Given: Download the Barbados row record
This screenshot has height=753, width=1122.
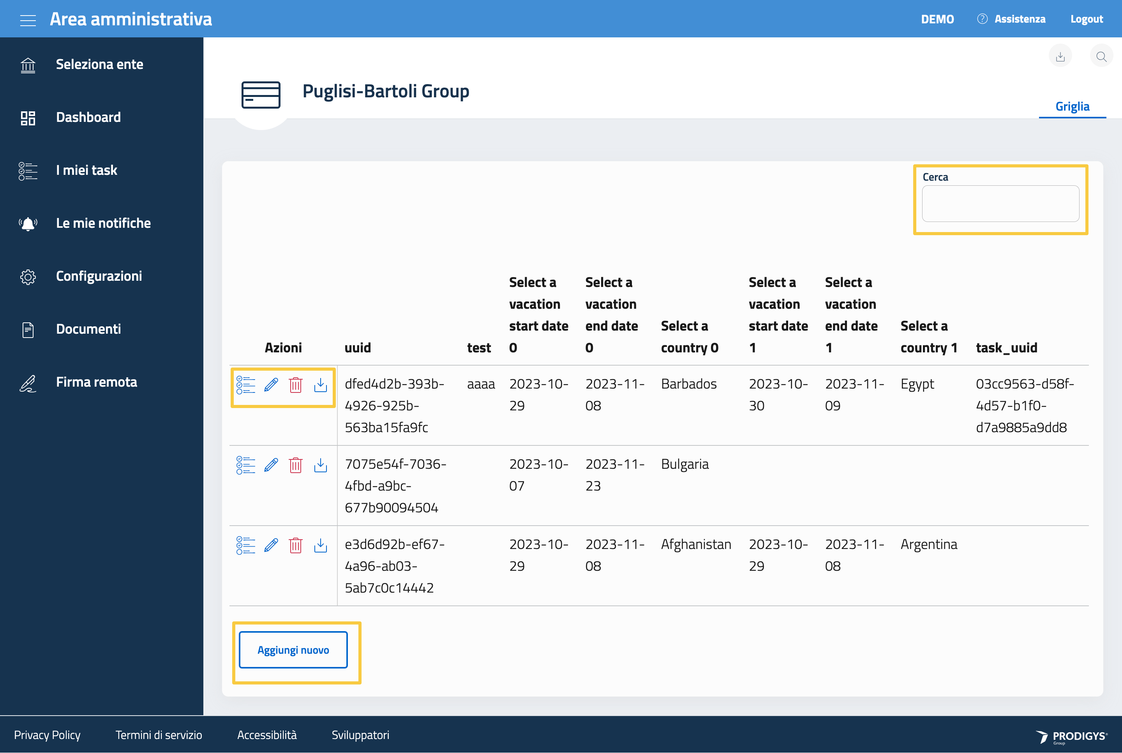Looking at the screenshot, I should 321,385.
